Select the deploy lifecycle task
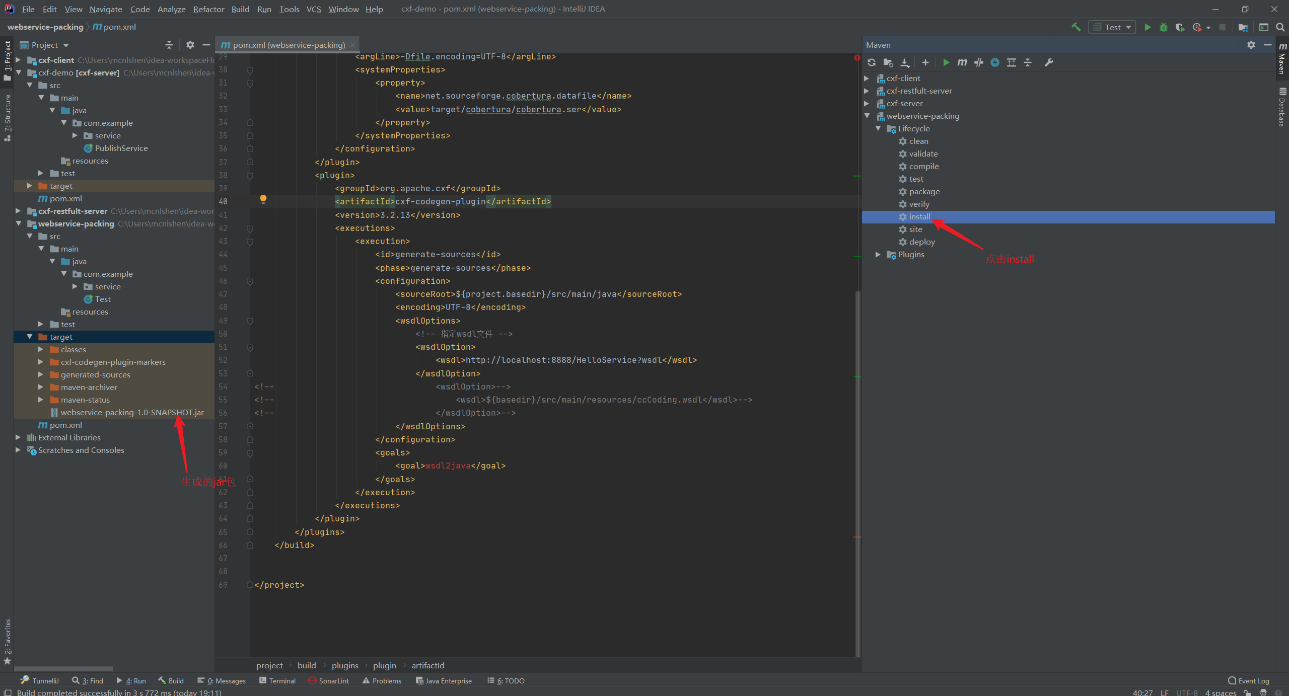This screenshot has height=696, width=1289. pyautogui.click(x=921, y=242)
